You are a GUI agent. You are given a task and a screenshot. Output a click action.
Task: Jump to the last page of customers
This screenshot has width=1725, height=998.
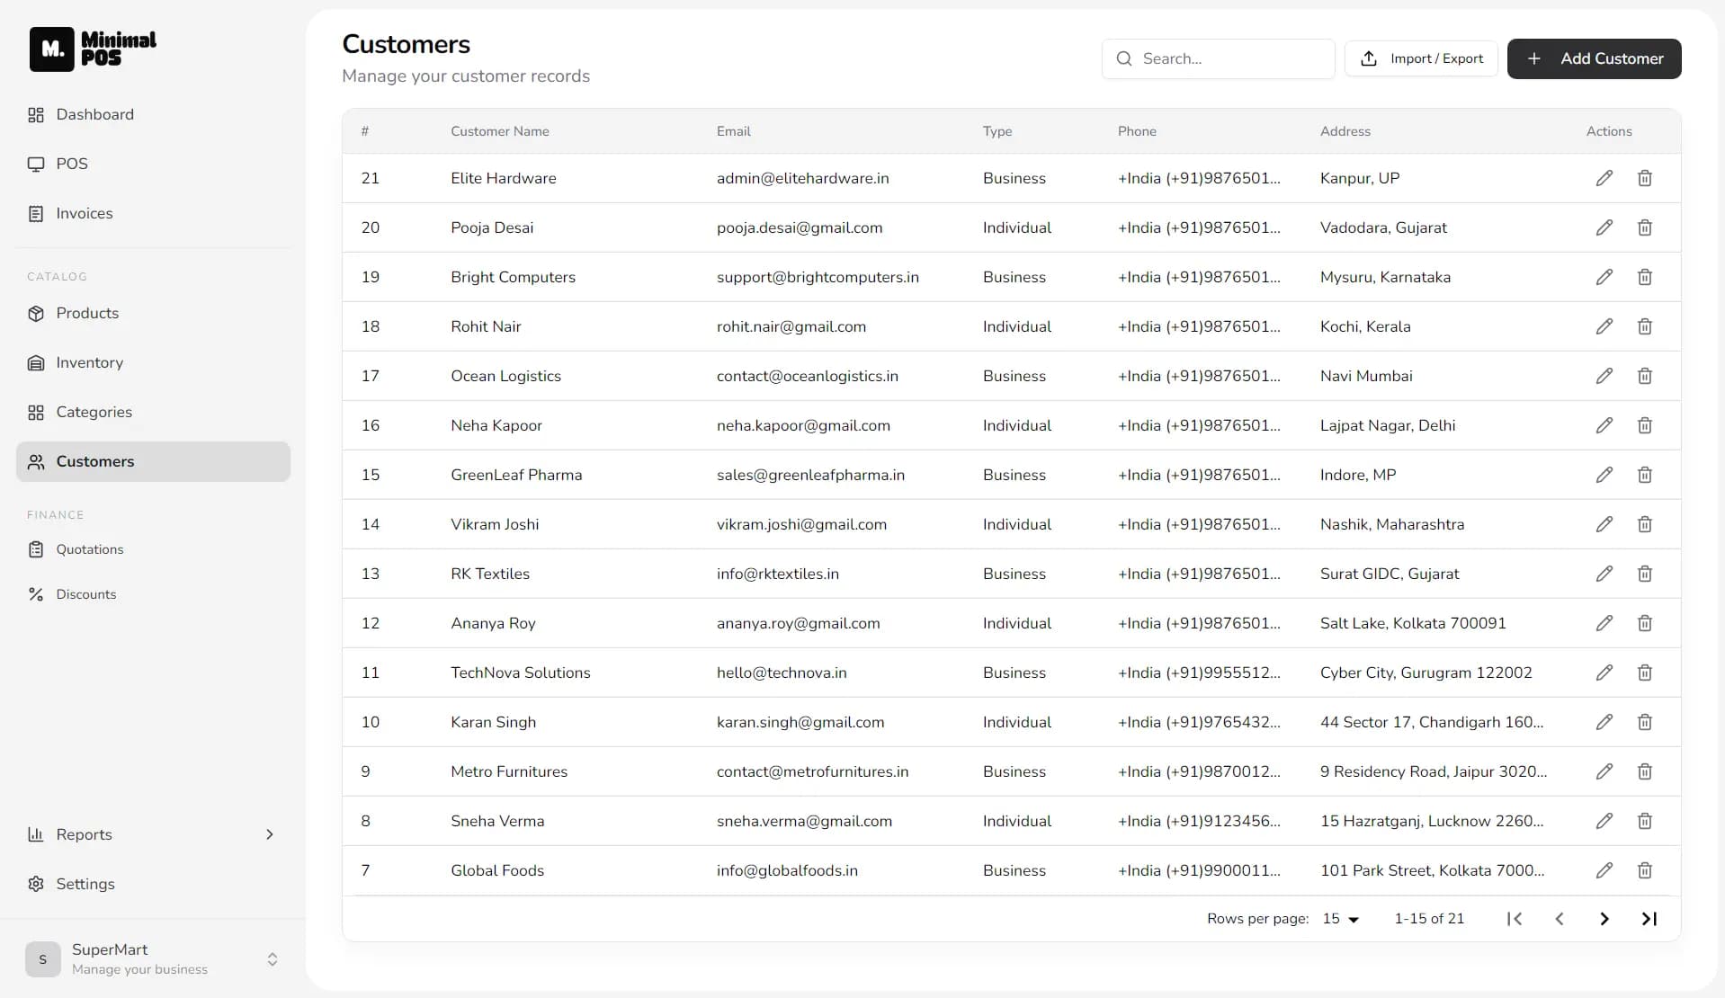[1649, 919]
